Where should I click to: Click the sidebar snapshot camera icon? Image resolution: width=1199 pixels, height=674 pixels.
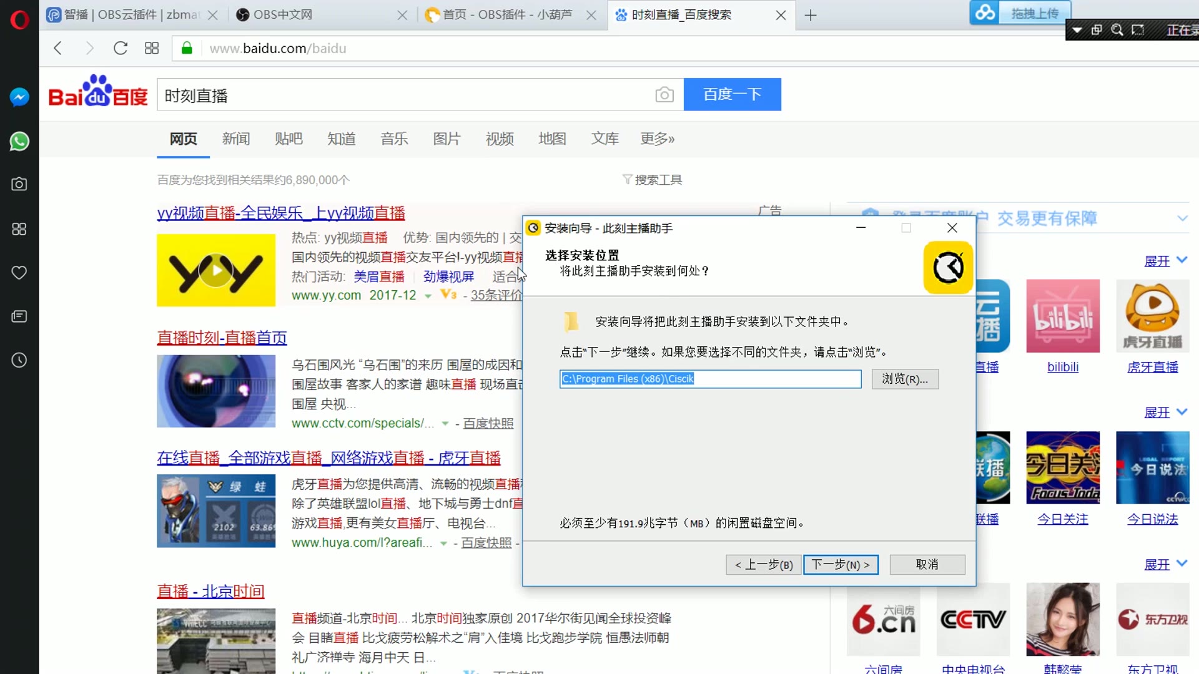(x=19, y=184)
